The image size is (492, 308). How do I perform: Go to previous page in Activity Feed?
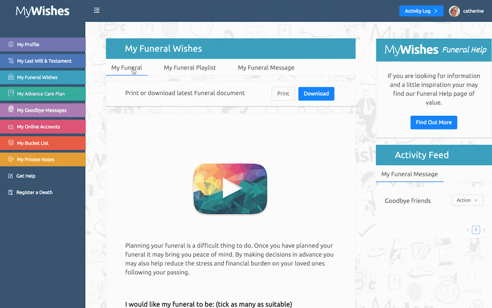click(467, 230)
